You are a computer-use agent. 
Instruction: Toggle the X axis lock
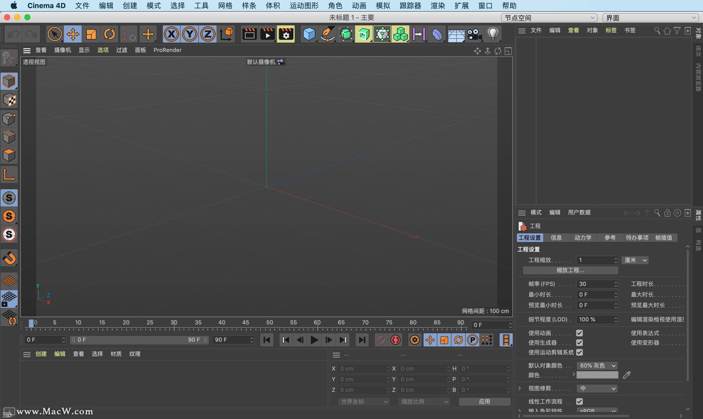(x=171, y=34)
